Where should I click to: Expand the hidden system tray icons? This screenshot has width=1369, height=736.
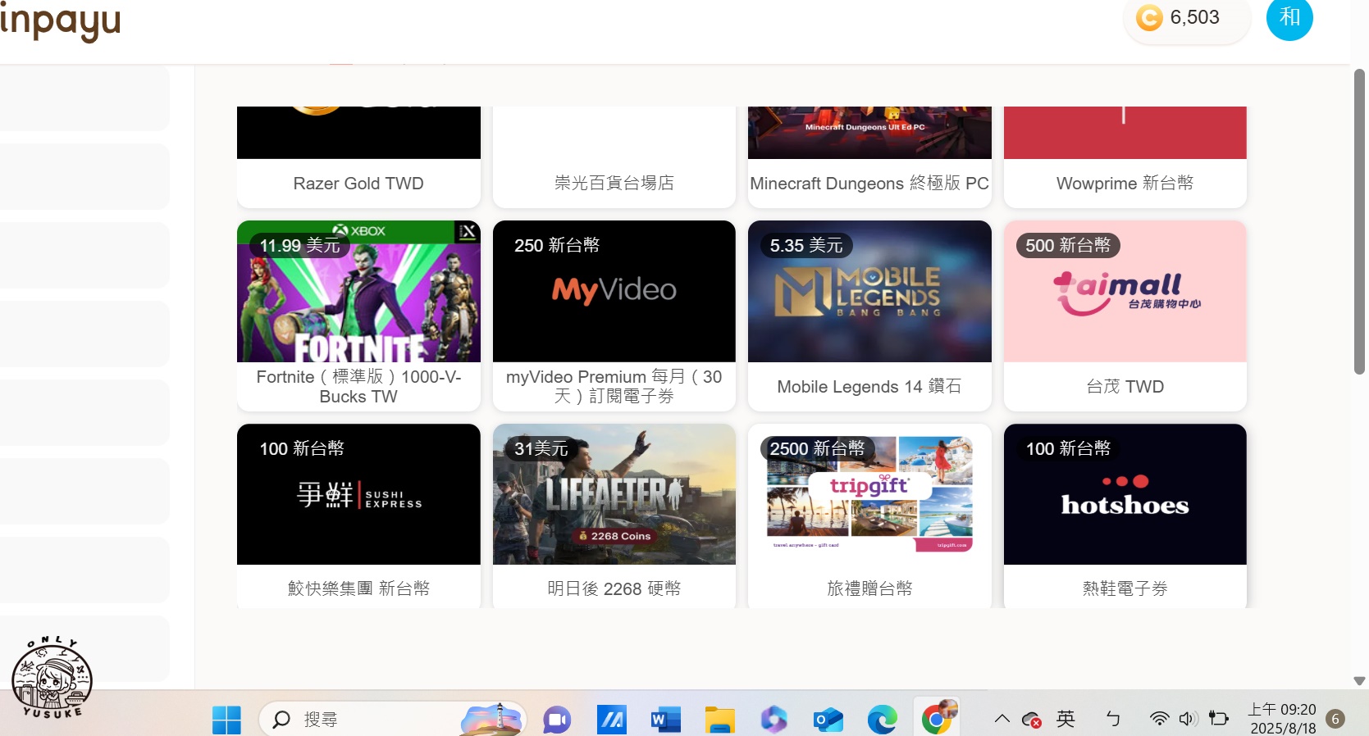click(1002, 719)
